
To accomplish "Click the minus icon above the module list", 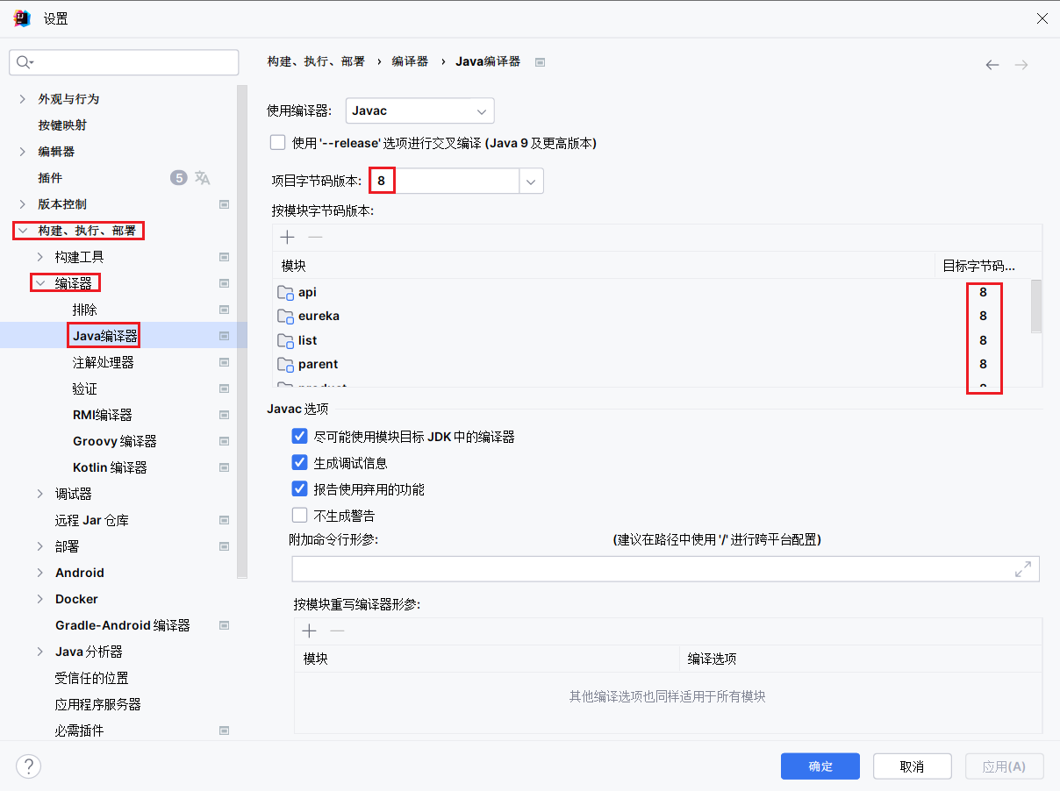I will click(316, 237).
